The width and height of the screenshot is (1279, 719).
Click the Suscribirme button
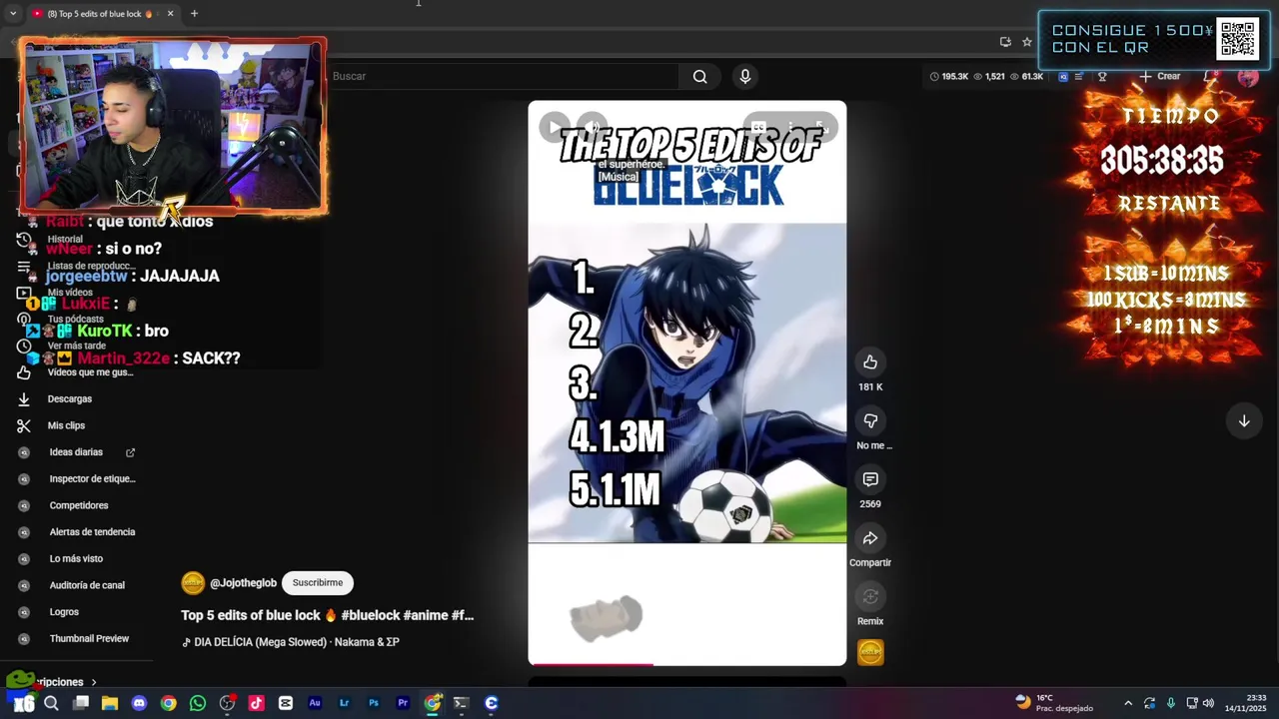[318, 583]
